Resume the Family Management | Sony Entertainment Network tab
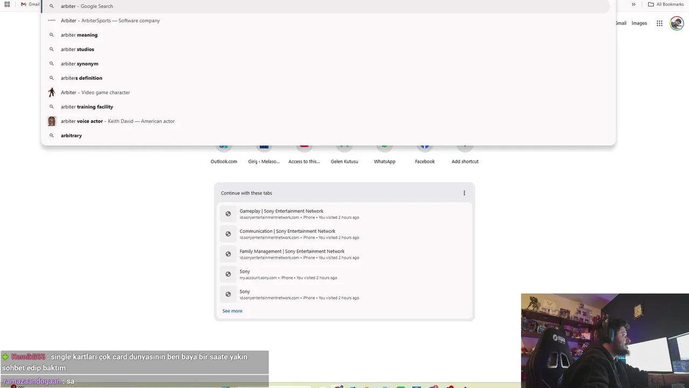Viewport: 689px width, 388px height. click(x=344, y=254)
